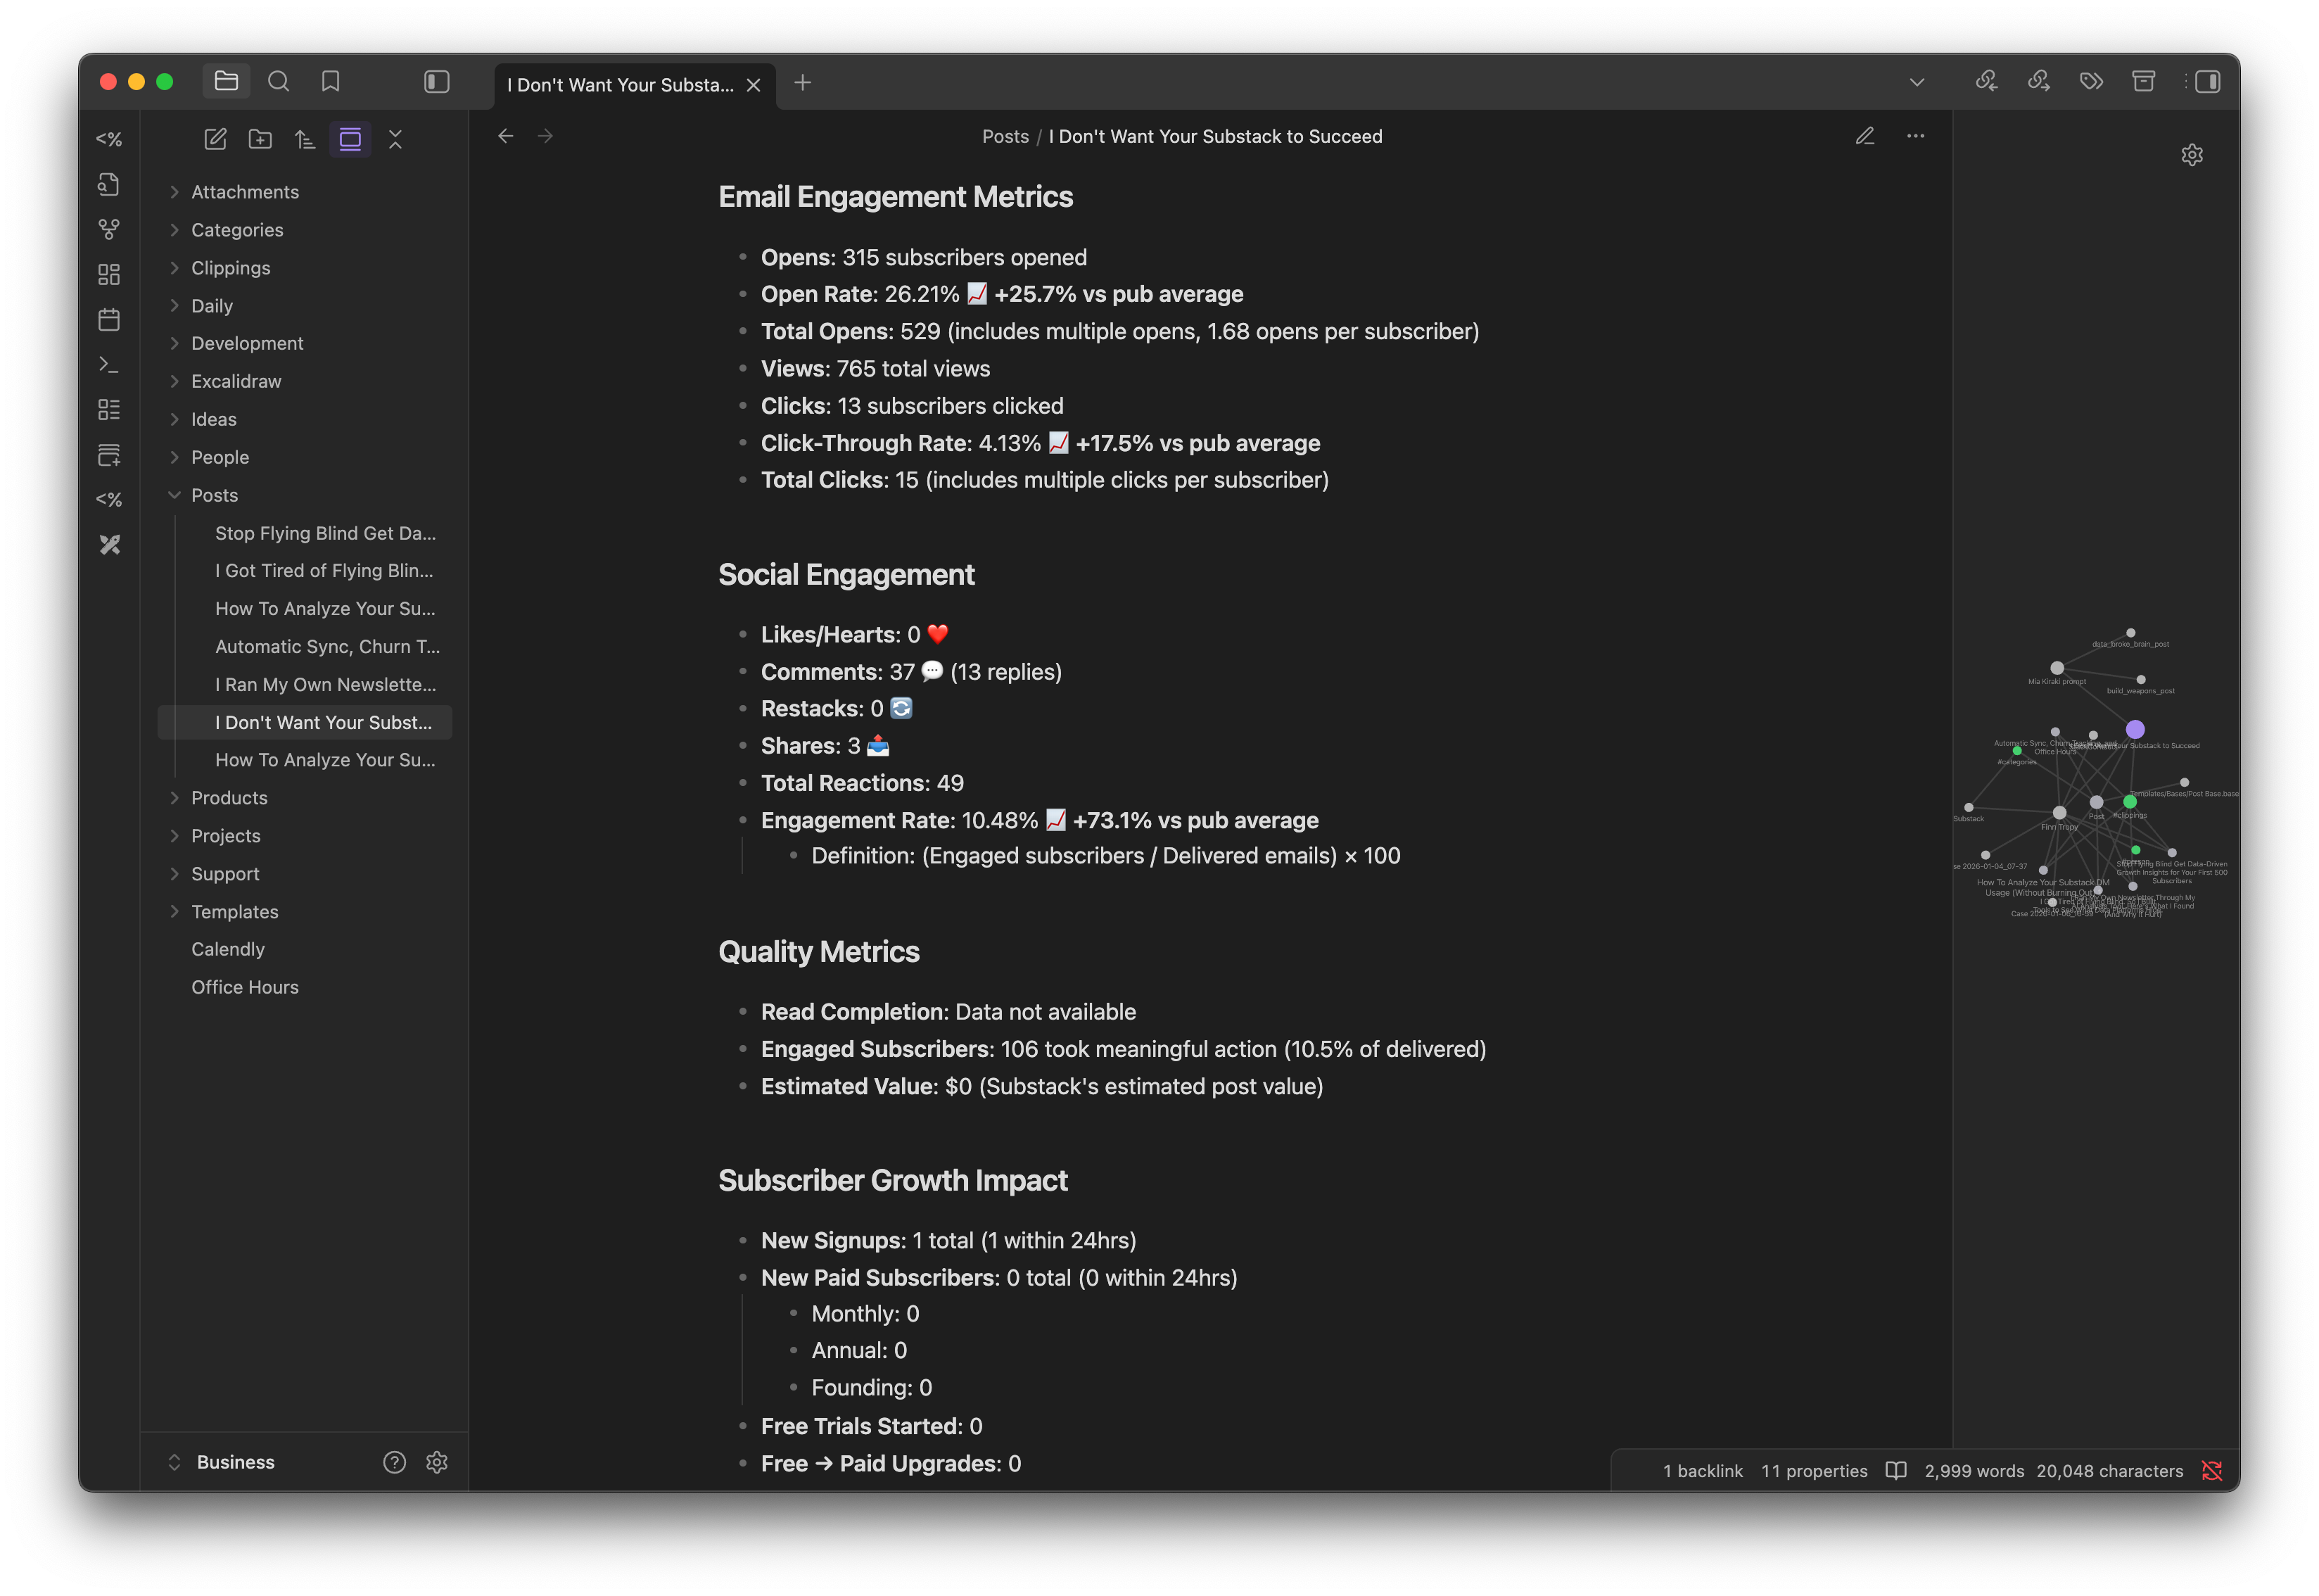
Task: Click the 1 backlink status item
Action: tap(1702, 1471)
